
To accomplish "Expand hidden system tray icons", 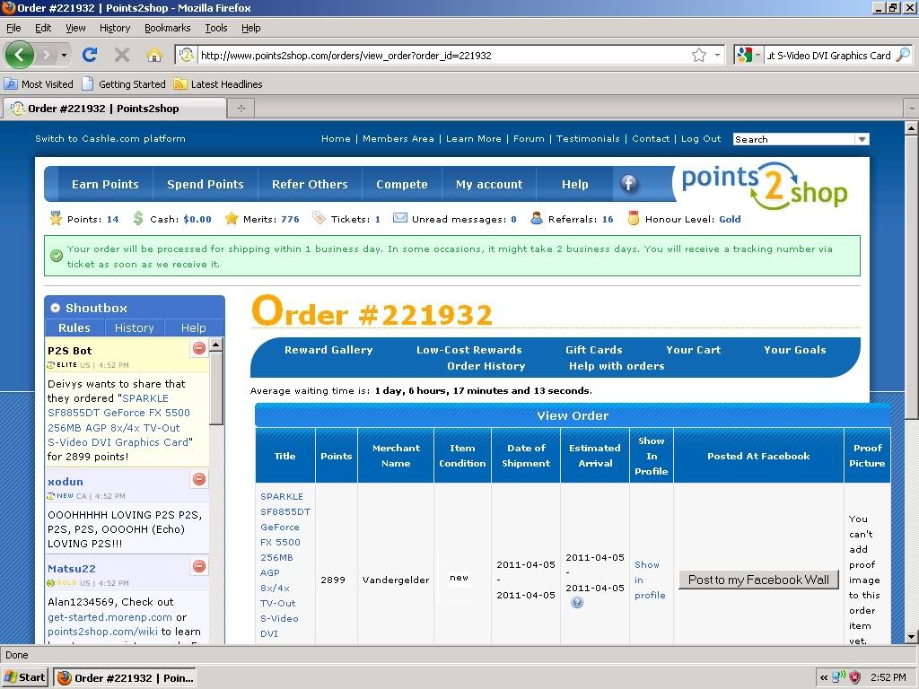I will coord(824,677).
